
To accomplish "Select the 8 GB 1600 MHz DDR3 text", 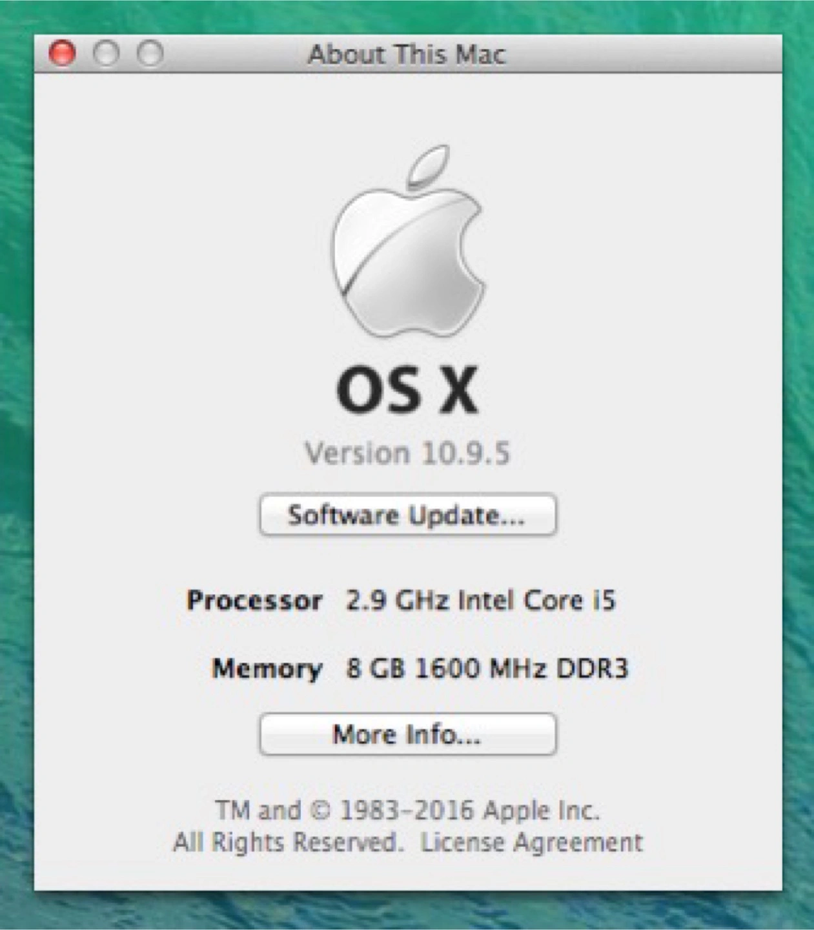I will pos(487,668).
